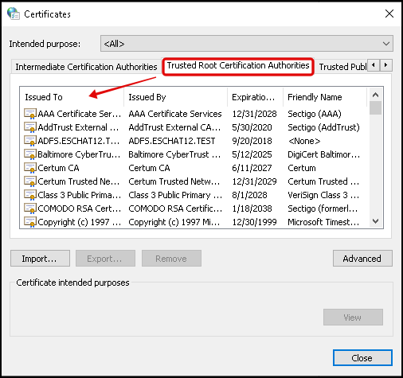The width and height of the screenshot is (403, 378).
Task: Select the Trusted Root Certification Authorities tab
Action: click(x=238, y=65)
